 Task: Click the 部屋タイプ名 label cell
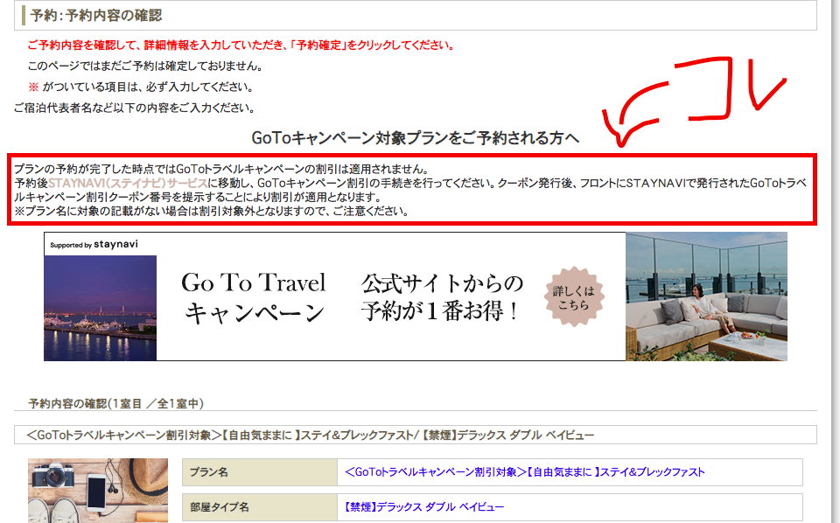[260, 507]
